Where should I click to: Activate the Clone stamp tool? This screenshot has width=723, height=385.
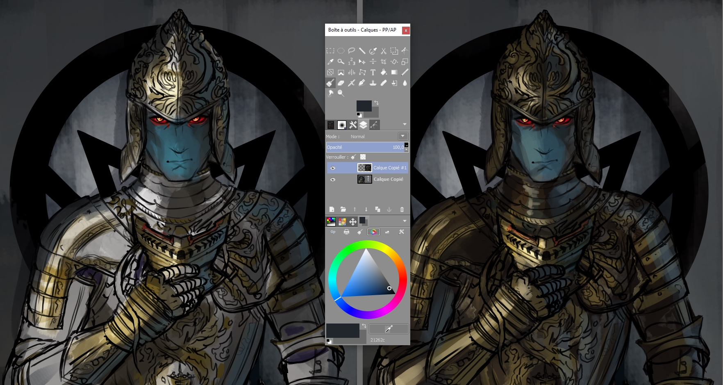tap(373, 83)
